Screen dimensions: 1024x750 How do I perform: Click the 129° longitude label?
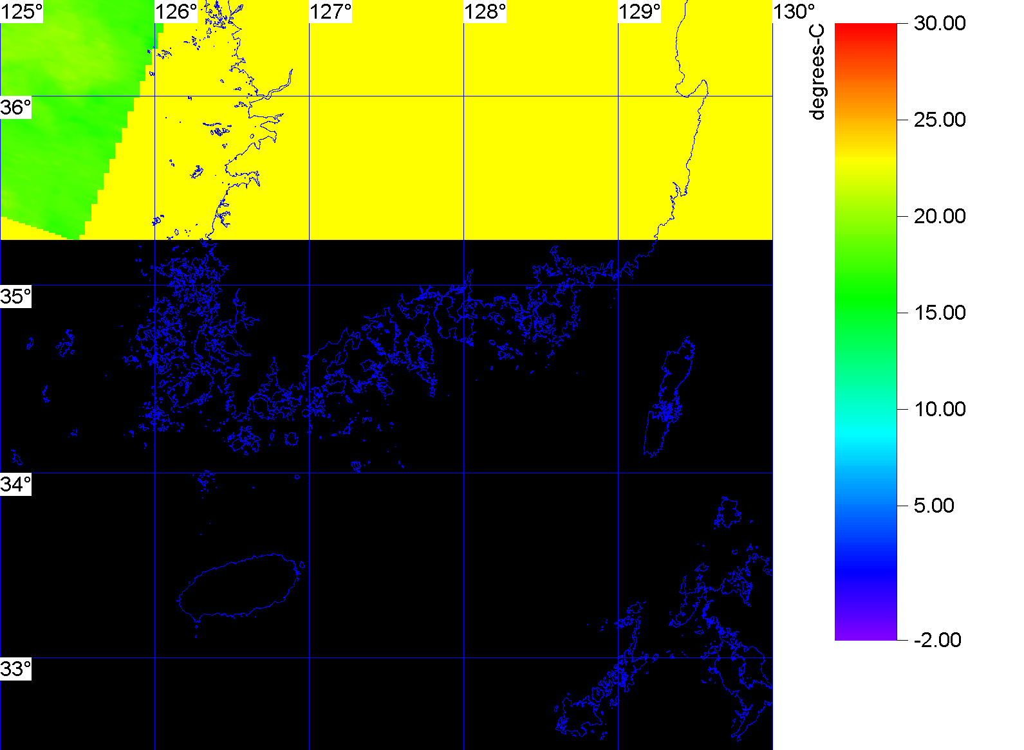(640, 12)
